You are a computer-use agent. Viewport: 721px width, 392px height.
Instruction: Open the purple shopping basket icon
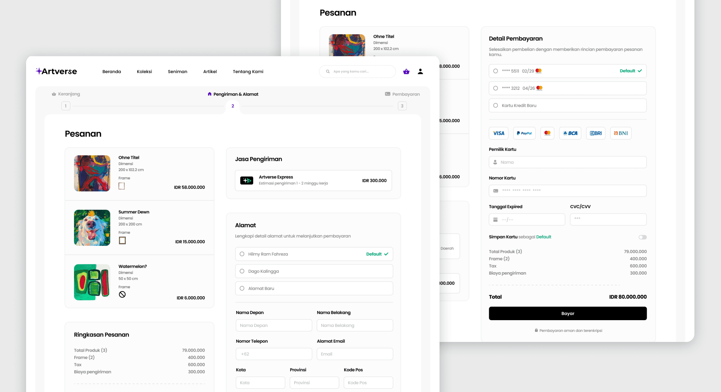(x=406, y=72)
